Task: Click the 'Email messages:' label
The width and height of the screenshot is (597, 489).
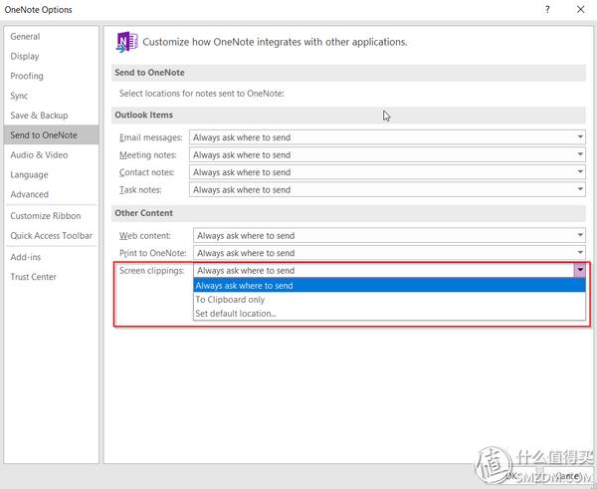Action: point(151,137)
